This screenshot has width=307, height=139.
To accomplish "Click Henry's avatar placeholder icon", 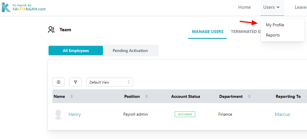I will [58, 114].
